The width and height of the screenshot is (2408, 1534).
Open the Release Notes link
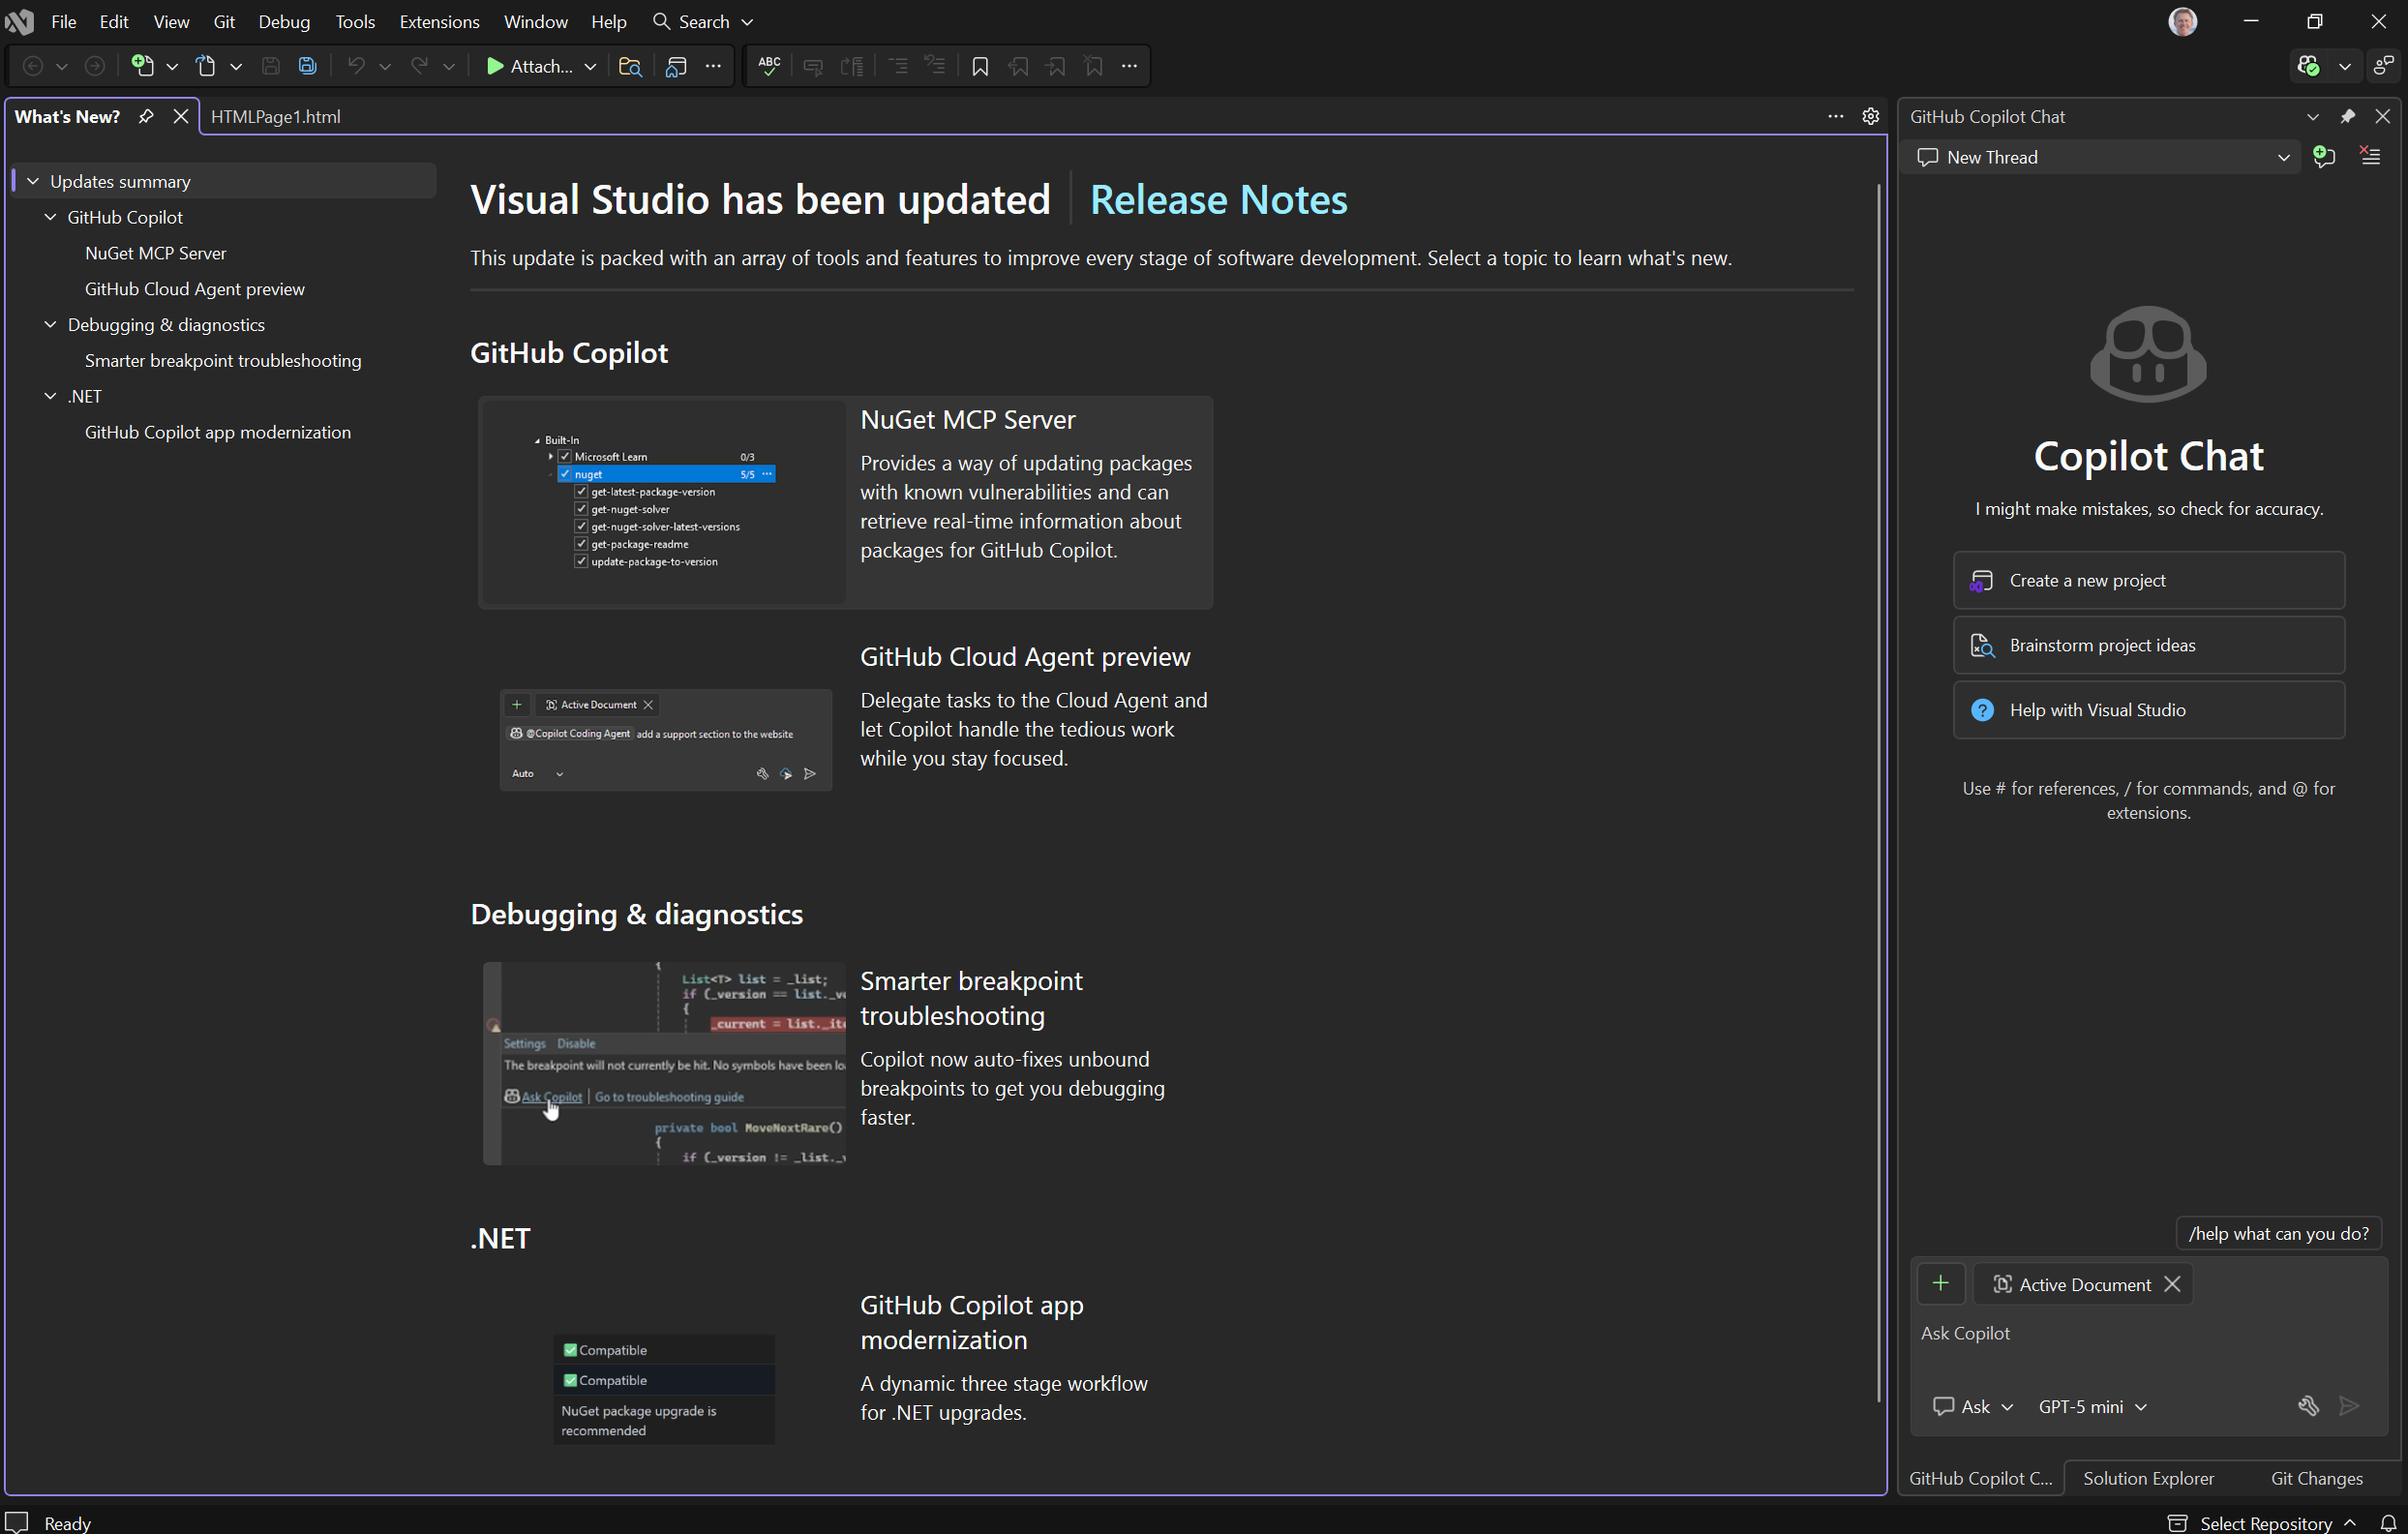(1218, 199)
